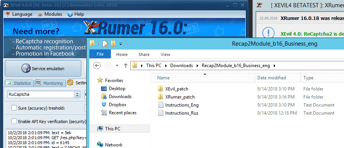Click the XRumer 16.0.18 release headline
Image resolution: width=344 pixels, height=148 pixels.
pyautogui.click(x=312, y=18)
